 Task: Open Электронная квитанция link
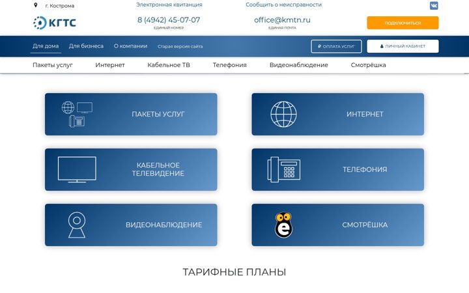click(169, 5)
